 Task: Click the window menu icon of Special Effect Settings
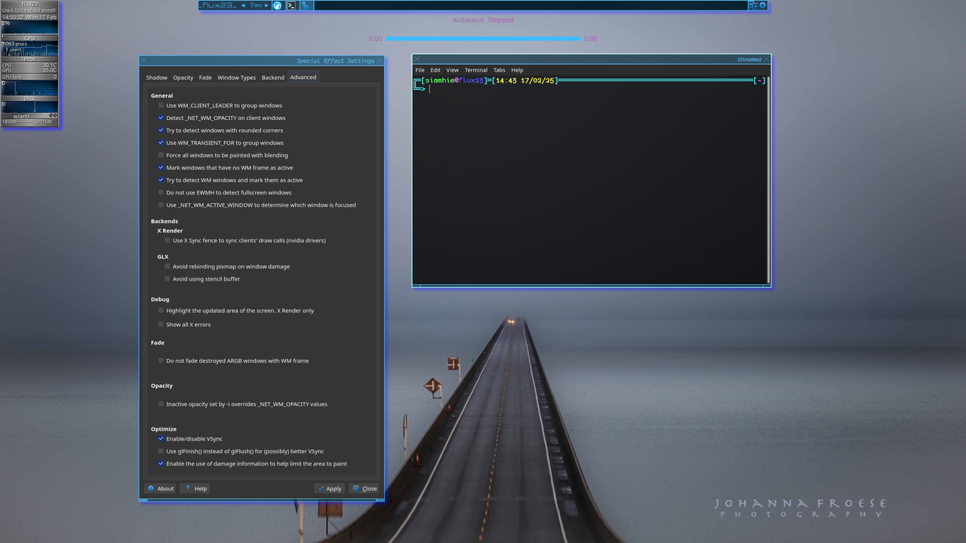click(143, 61)
